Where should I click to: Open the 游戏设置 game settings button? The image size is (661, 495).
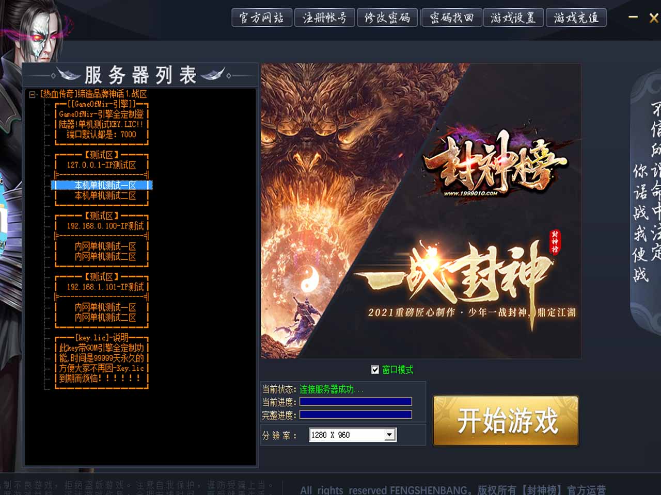click(513, 18)
